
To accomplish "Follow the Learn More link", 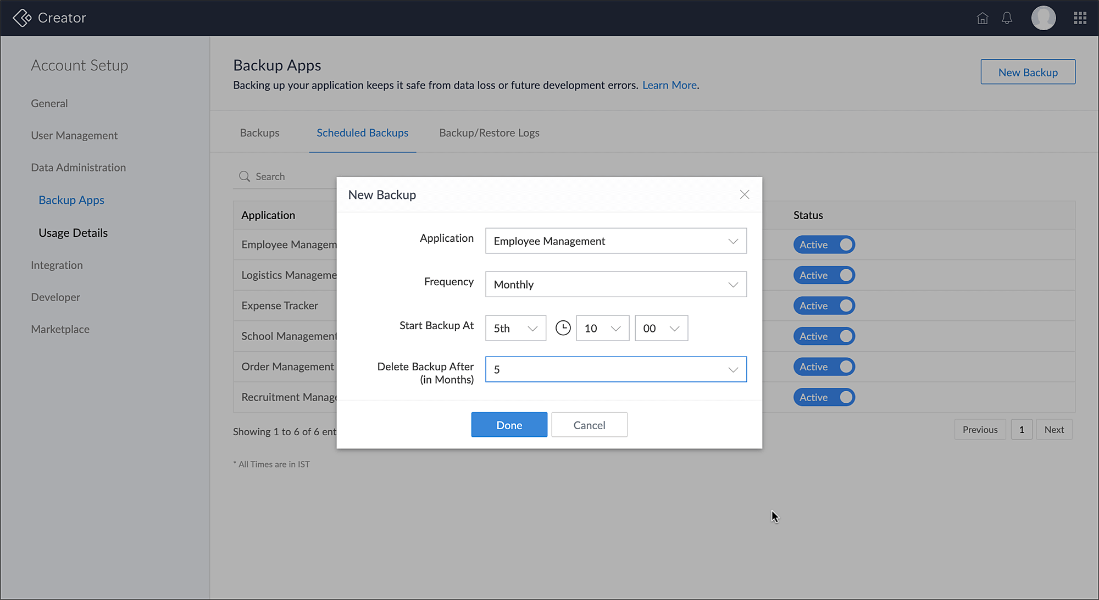I will (669, 85).
